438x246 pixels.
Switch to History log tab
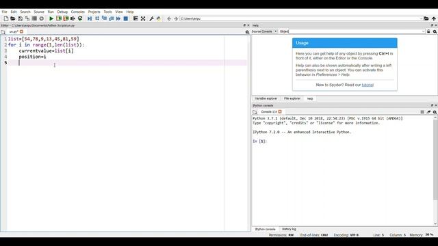289,230
